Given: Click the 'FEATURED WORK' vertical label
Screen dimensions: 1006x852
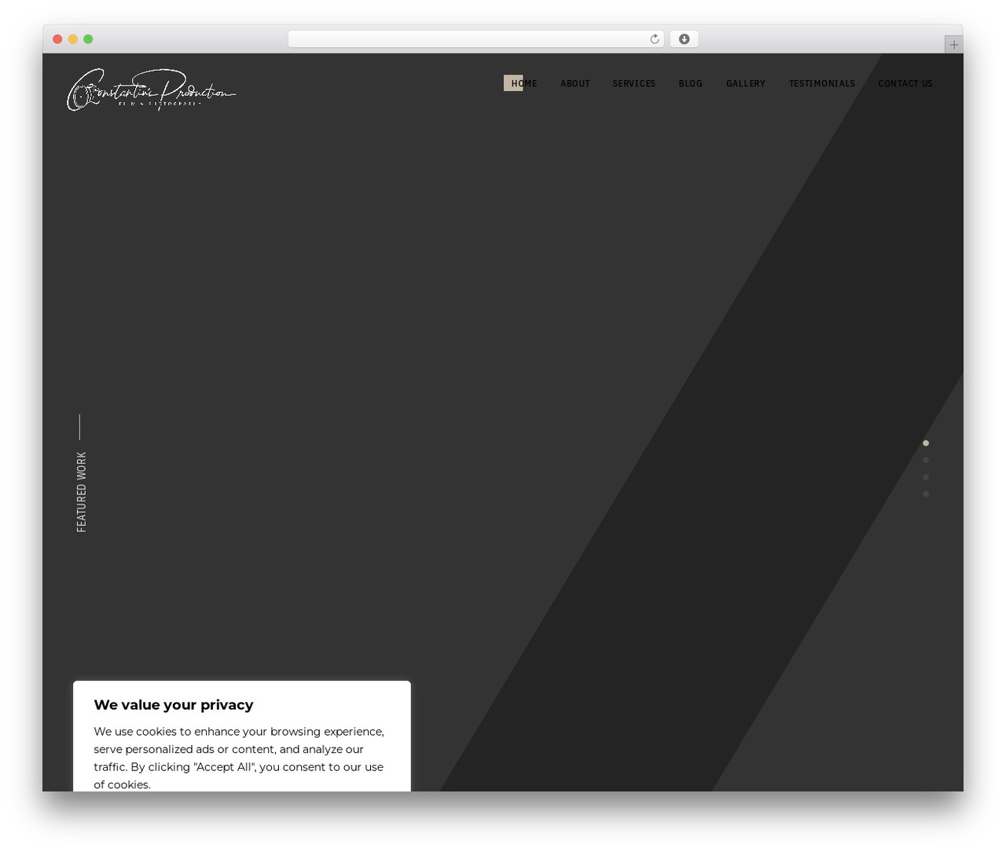Looking at the screenshot, I should click(x=82, y=492).
